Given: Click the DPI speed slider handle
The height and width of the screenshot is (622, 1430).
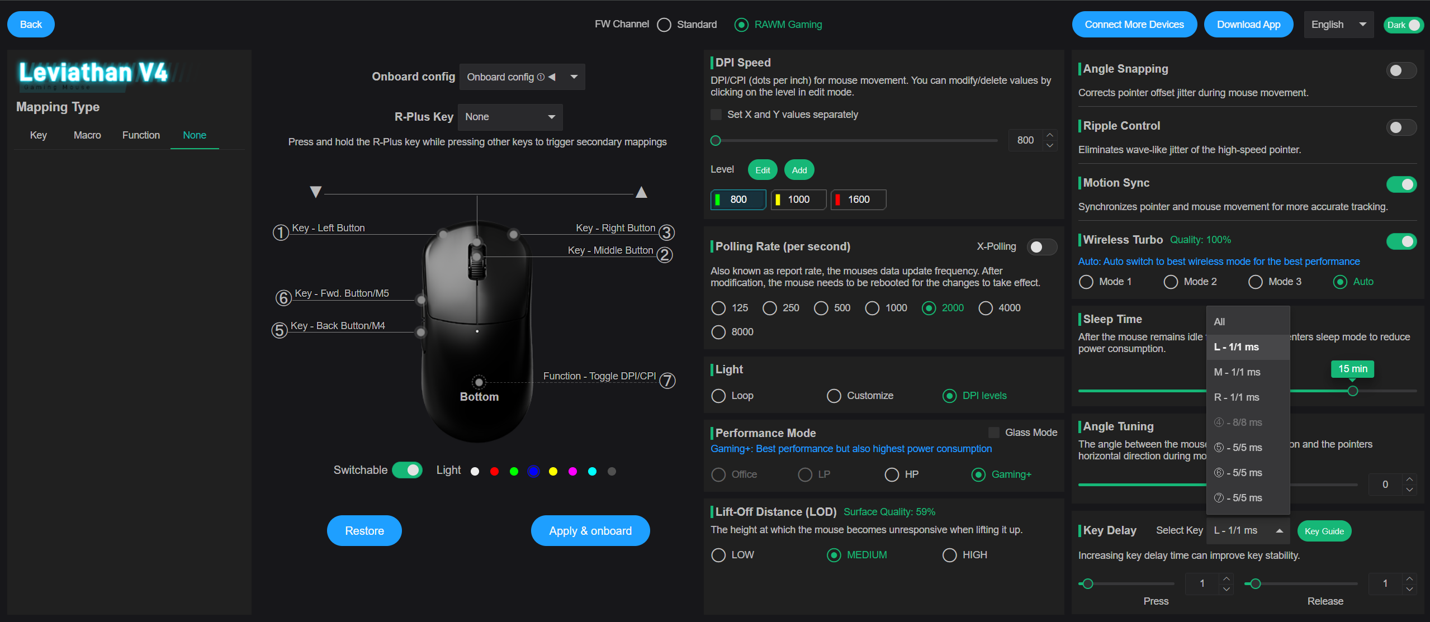Looking at the screenshot, I should (716, 141).
